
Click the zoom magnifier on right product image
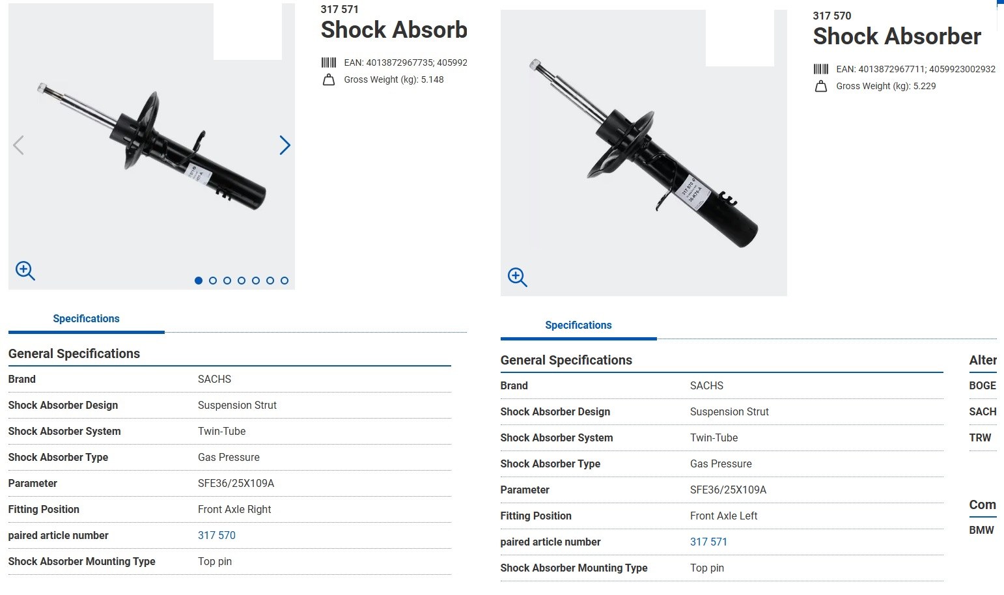click(x=517, y=277)
